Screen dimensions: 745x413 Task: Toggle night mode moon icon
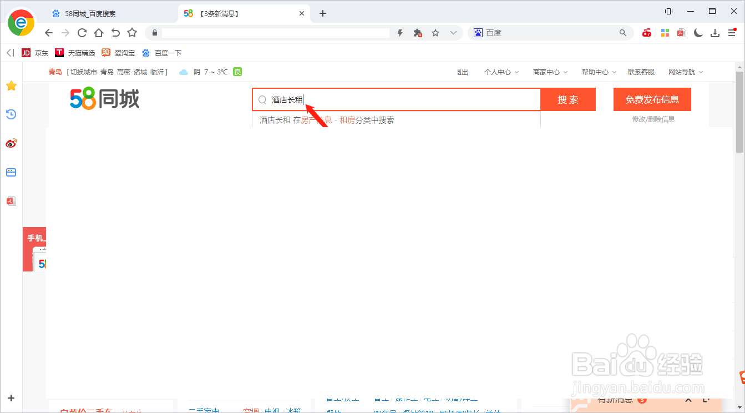[698, 33]
